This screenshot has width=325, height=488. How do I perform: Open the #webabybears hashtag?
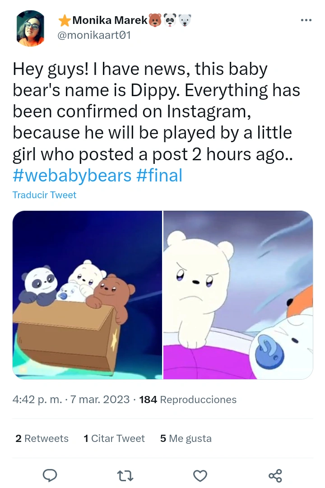point(71,175)
